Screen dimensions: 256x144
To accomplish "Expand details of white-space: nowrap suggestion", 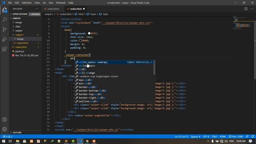I will [x=152, y=62].
